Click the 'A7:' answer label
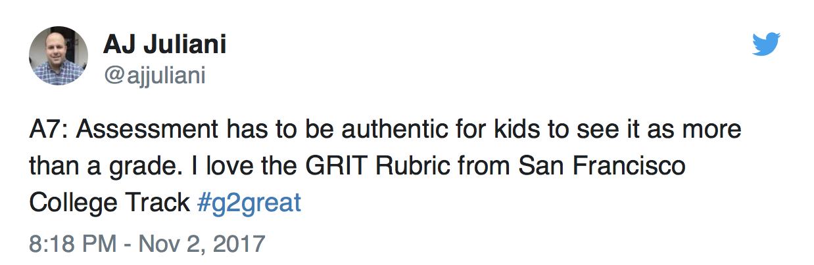This screenshot has width=814, height=265. click(49, 130)
